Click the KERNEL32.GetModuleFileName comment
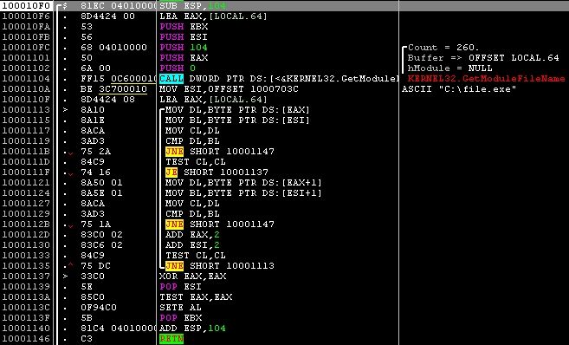The image size is (569, 345). pyautogui.click(x=486, y=79)
